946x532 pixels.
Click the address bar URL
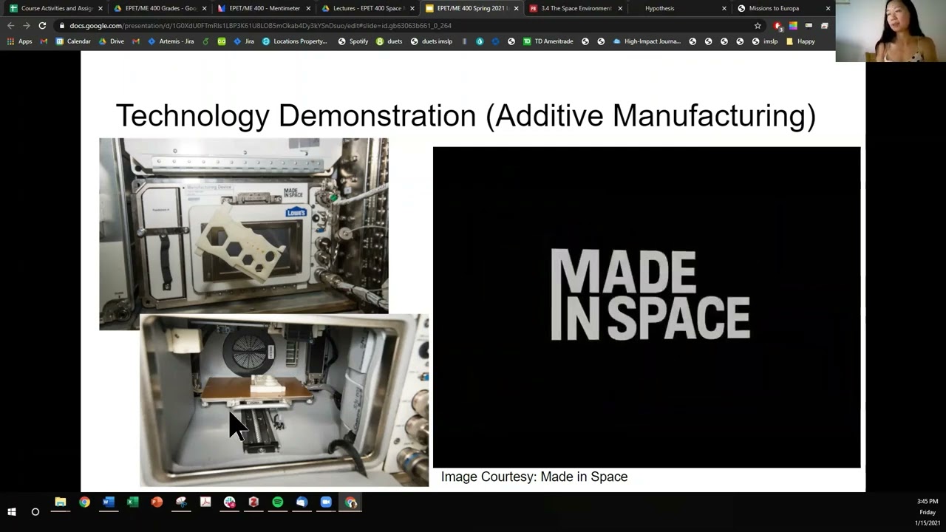click(x=260, y=26)
